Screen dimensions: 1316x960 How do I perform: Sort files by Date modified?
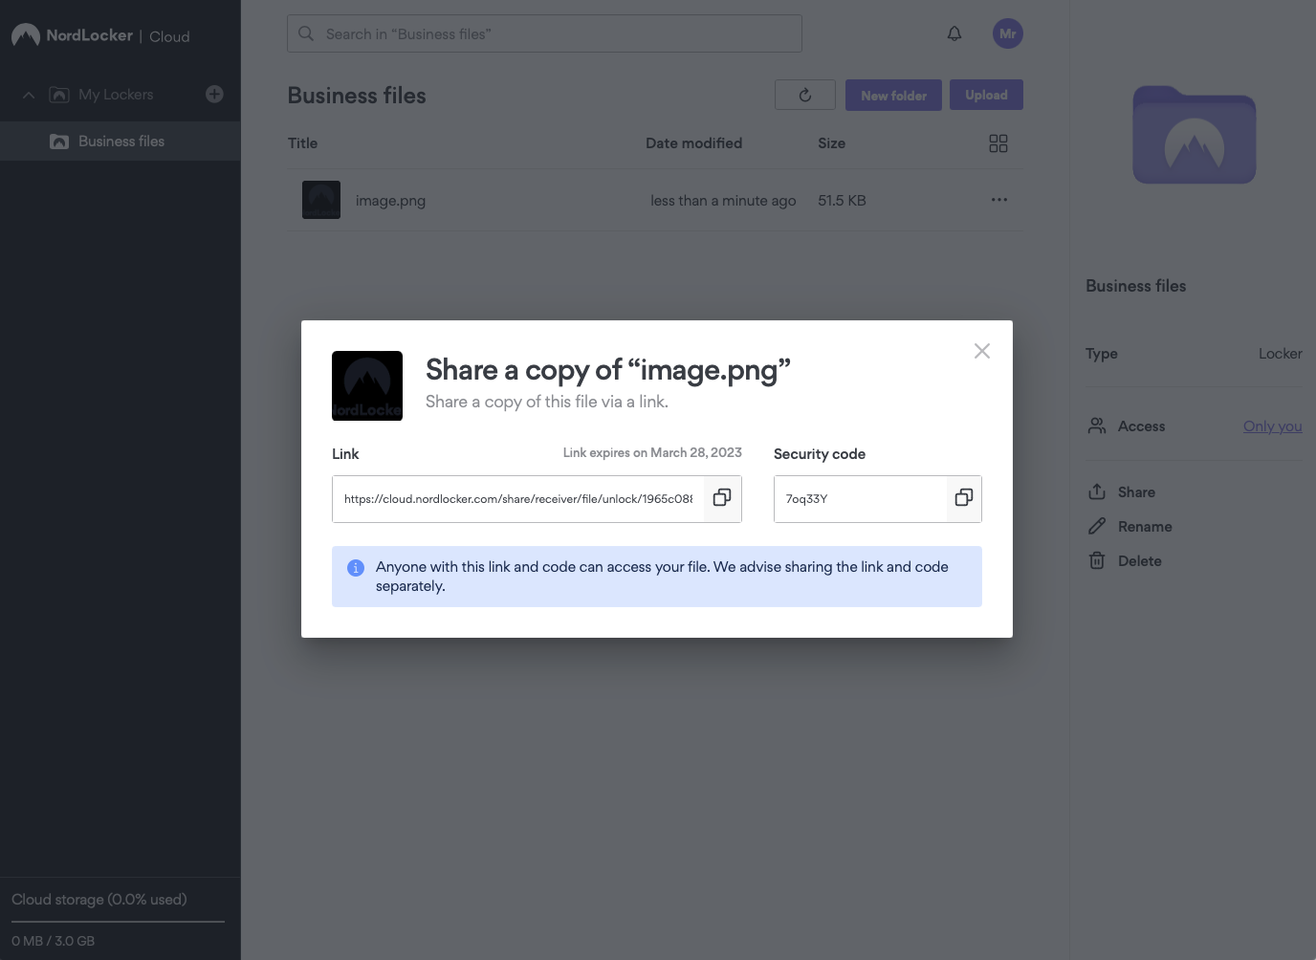[x=693, y=142]
